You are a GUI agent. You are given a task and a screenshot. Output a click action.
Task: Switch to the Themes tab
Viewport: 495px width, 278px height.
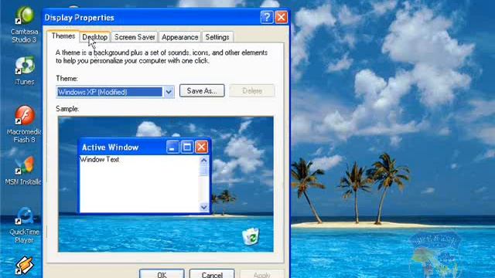click(63, 36)
